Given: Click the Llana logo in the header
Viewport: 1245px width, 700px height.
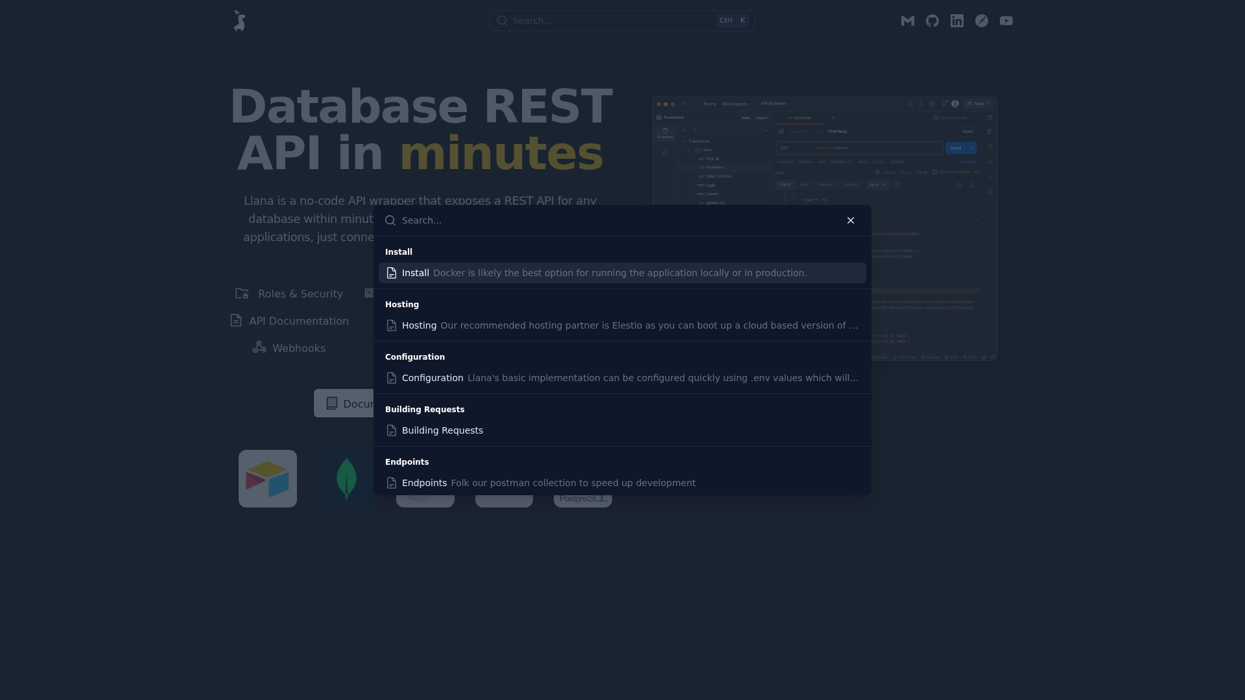Looking at the screenshot, I should (239, 21).
